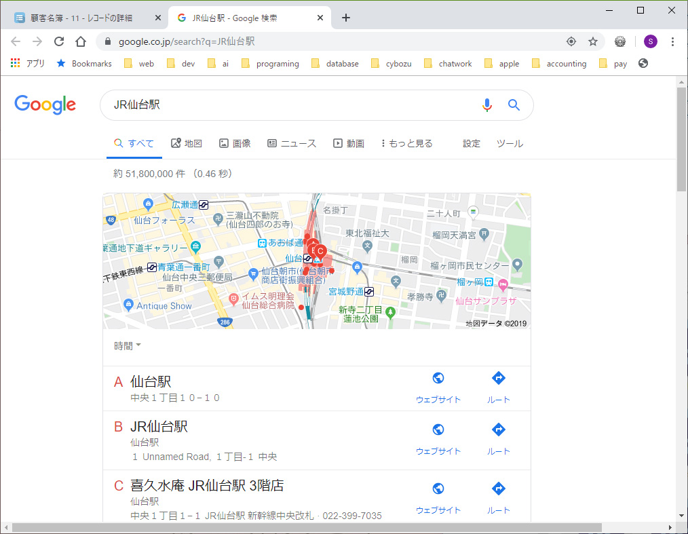Click the browser forward arrow

(37, 41)
